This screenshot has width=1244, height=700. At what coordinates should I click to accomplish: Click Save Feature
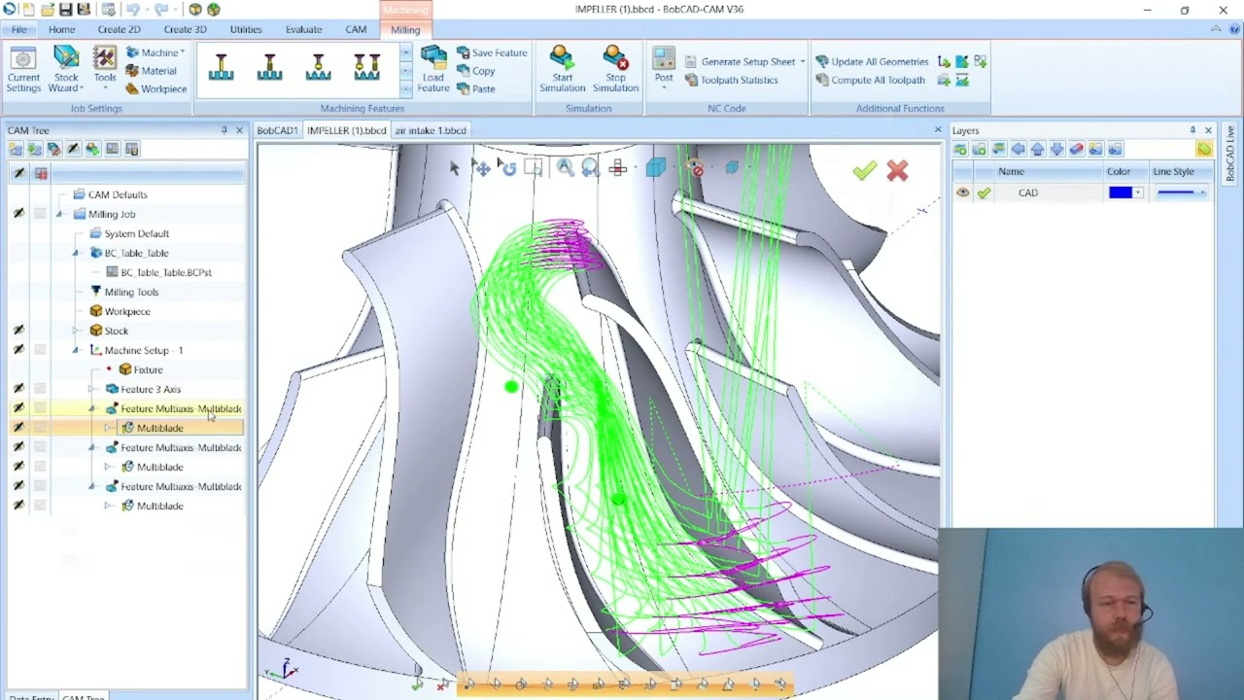click(491, 52)
